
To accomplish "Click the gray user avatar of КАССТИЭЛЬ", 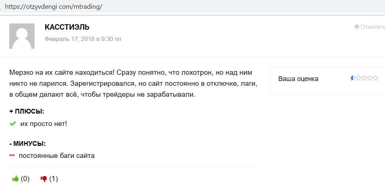I will [22, 36].
